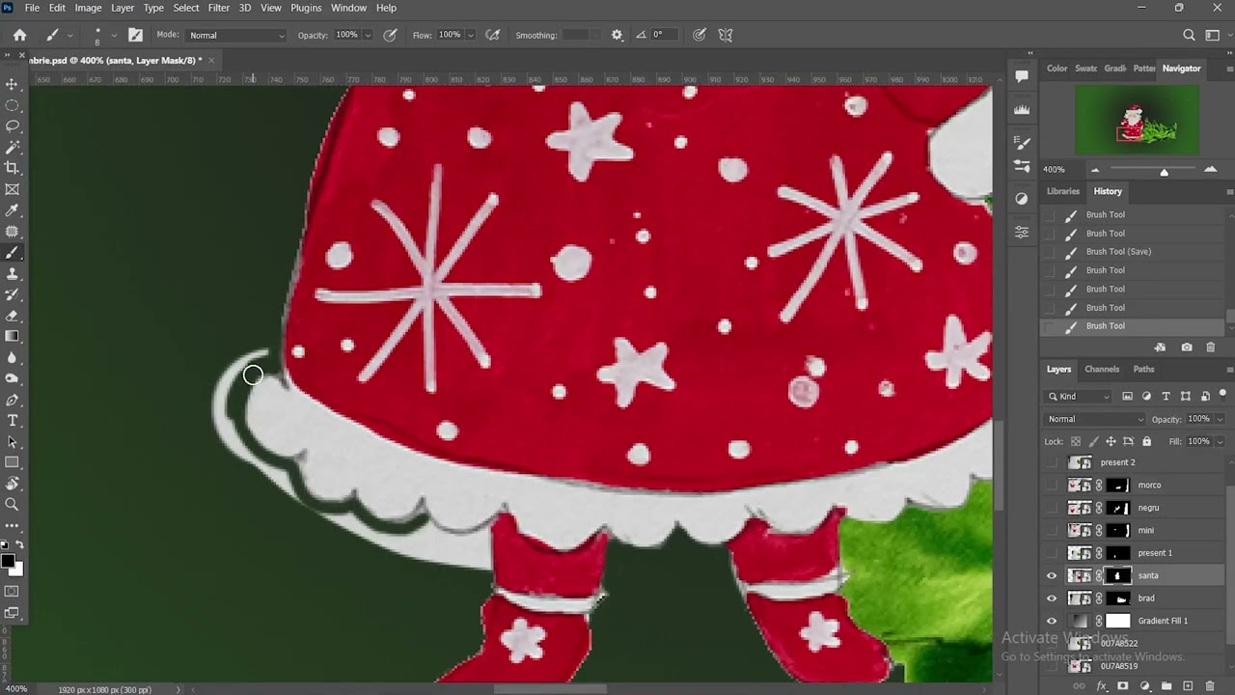Show the morco layer
Image resolution: width=1235 pixels, height=695 pixels.
click(1052, 486)
